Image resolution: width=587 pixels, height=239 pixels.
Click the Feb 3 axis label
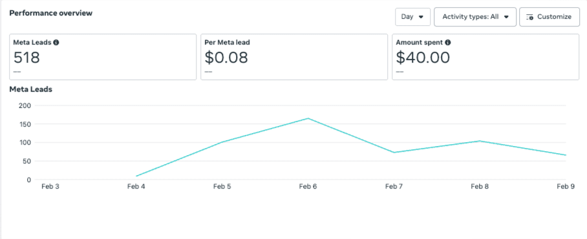point(50,186)
